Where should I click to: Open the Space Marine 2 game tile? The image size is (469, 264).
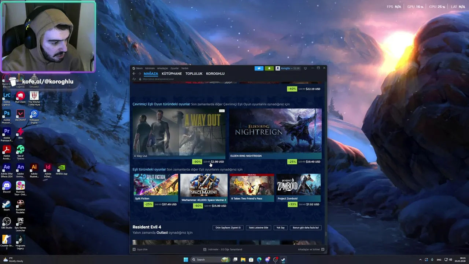(x=204, y=188)
